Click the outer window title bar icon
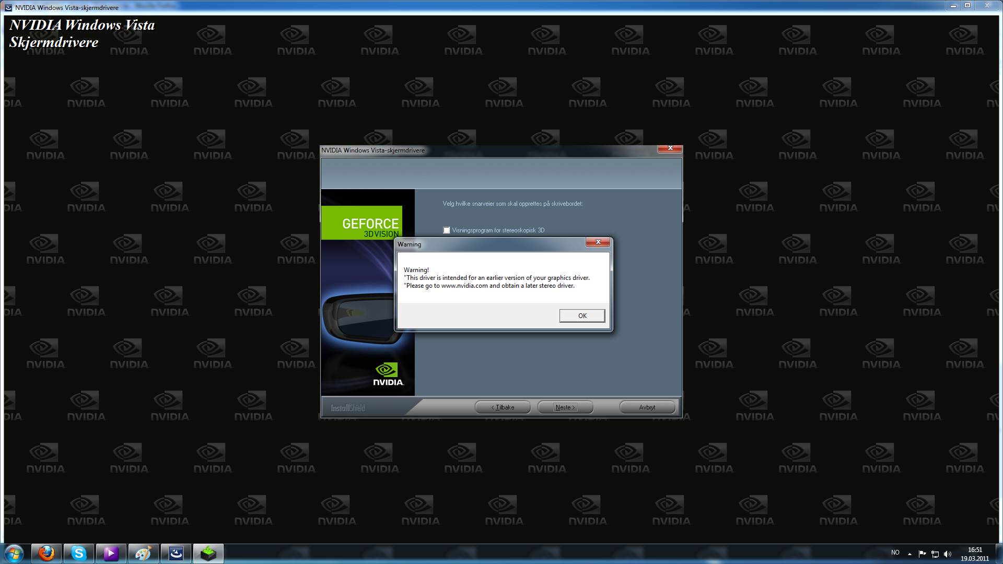Image resolution: width=1003 pixels, height=564 pixels. [8, 7]
